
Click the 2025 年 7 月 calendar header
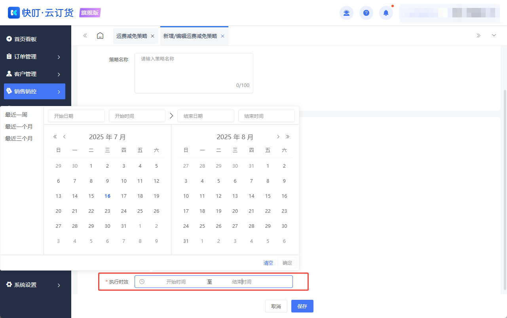[x=107, y=137]
